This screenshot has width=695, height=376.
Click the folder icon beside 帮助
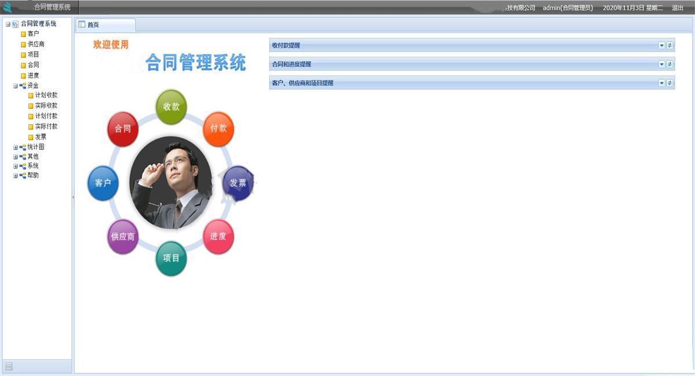coord(23,176)
